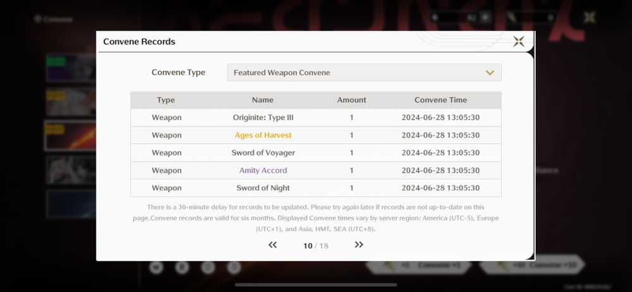The width and height of the screenshot is (632, 292).
Task: Click the Amount column header
Action: (351, 100)
